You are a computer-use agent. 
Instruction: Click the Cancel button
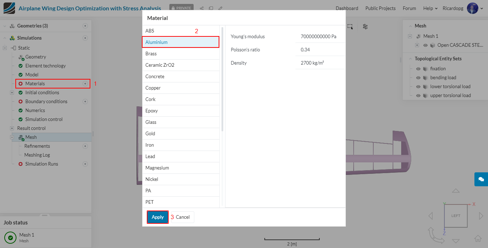[183, 217]
